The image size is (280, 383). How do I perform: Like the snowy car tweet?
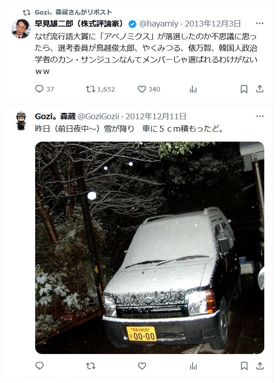[x=142, y=366]
